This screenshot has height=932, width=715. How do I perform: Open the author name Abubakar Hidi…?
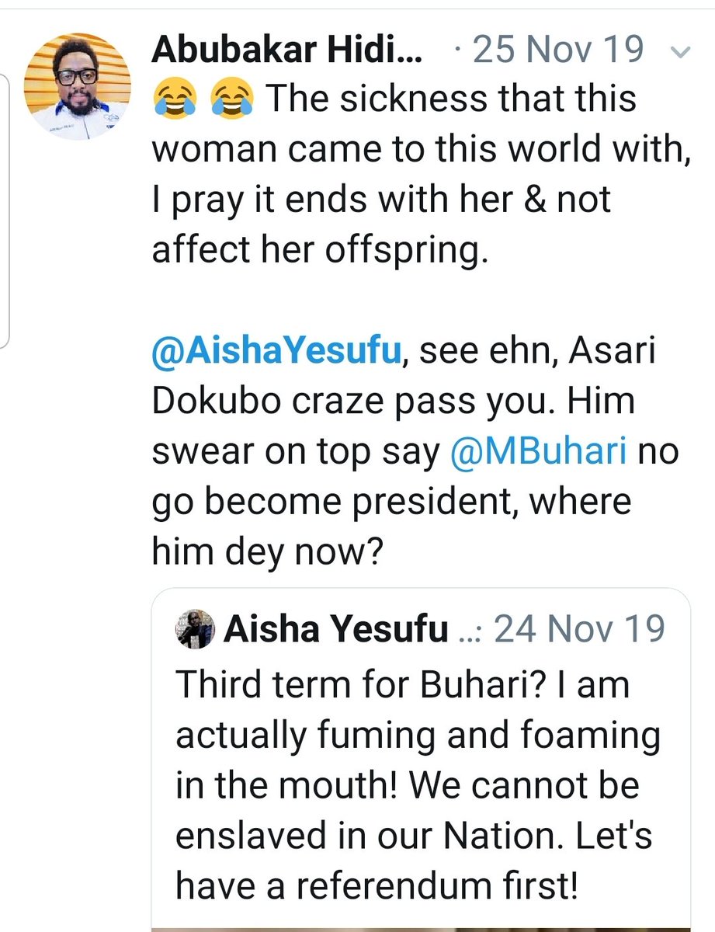288,51
